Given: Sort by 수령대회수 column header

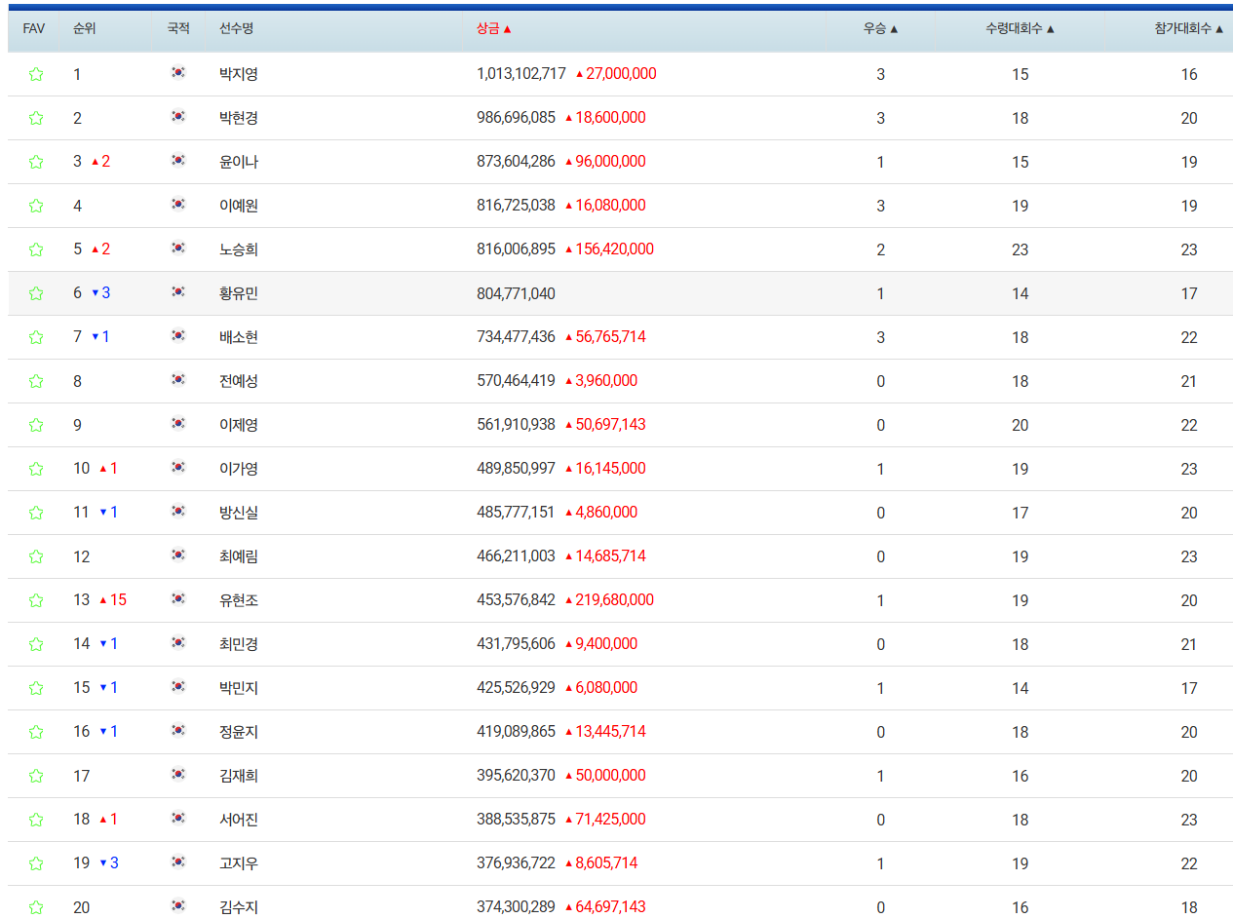Looking at the screenshot, I should click(1020, 29).
